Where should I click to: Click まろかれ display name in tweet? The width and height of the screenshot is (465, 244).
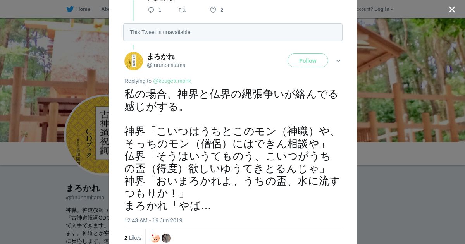pos(161,57)
